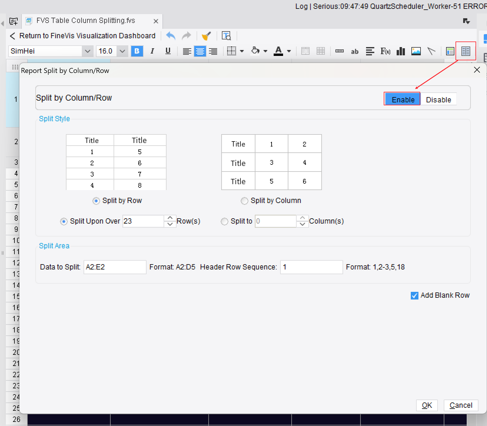Image resolution: width=487 pixels, height=426 pixels.
Task: Center align the text
Action: 200,51
